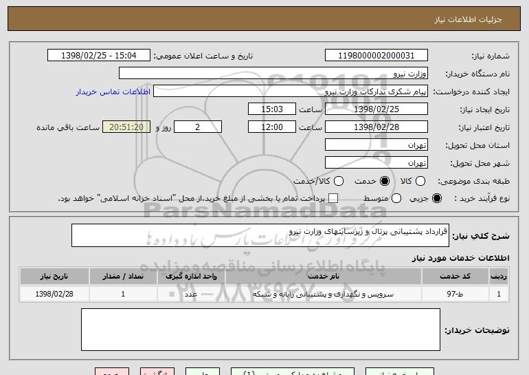
Task: Click the واحد اندازه گیری column header
Action: point(191,277)
